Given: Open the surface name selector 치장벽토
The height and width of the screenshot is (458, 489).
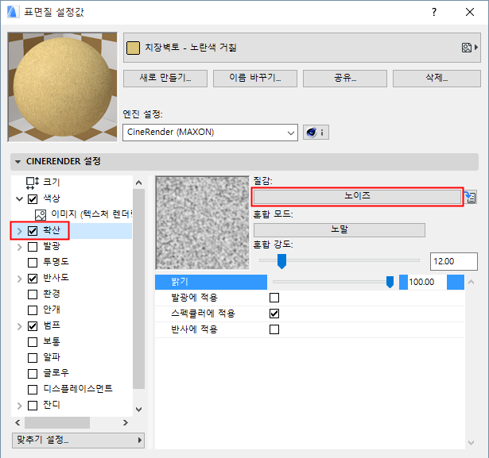Looking at the screenshot, I should coord(302,48).
